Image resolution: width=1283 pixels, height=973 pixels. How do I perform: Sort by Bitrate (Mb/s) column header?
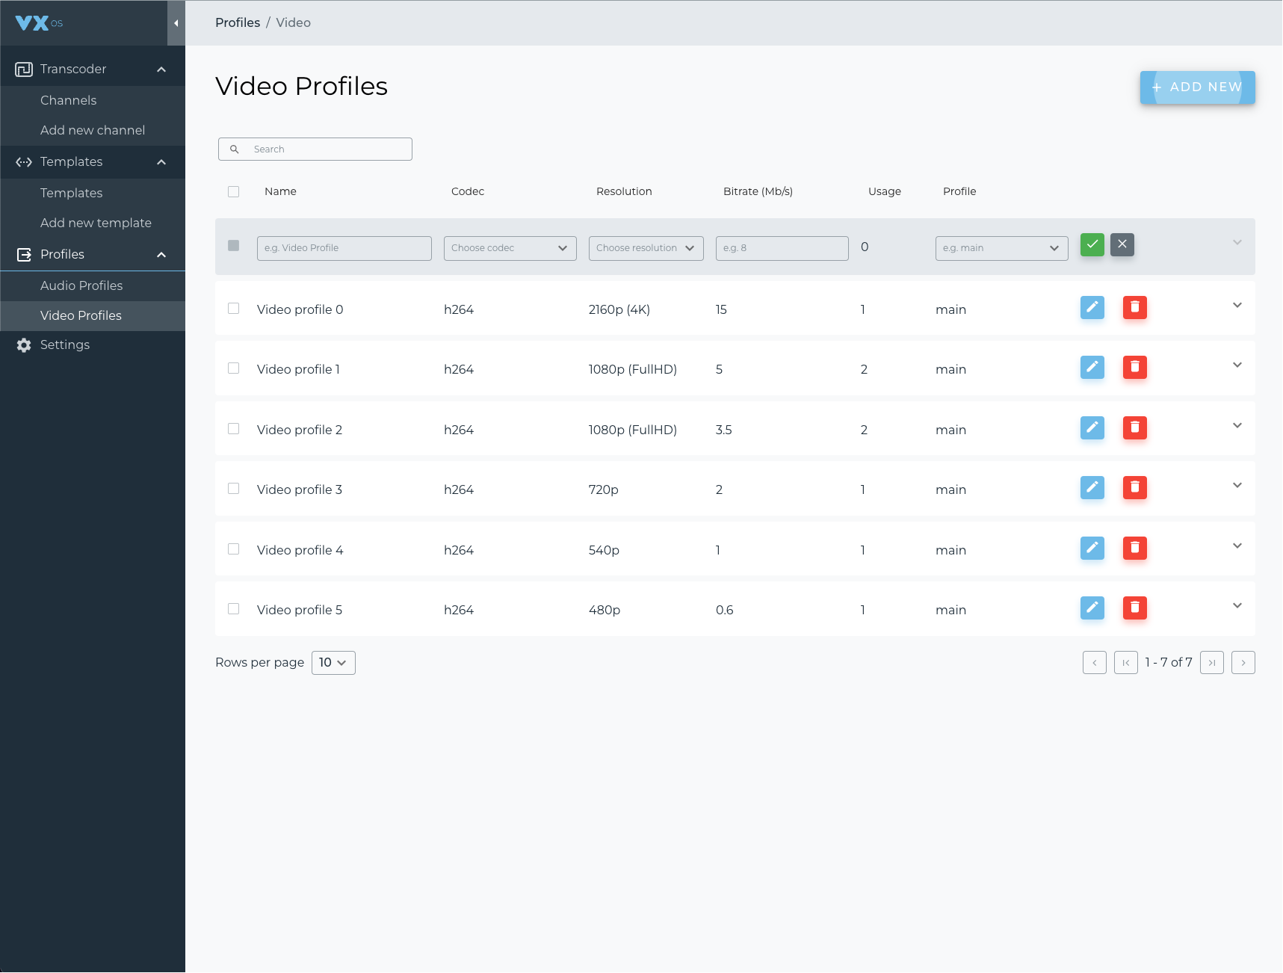(758, 192)
